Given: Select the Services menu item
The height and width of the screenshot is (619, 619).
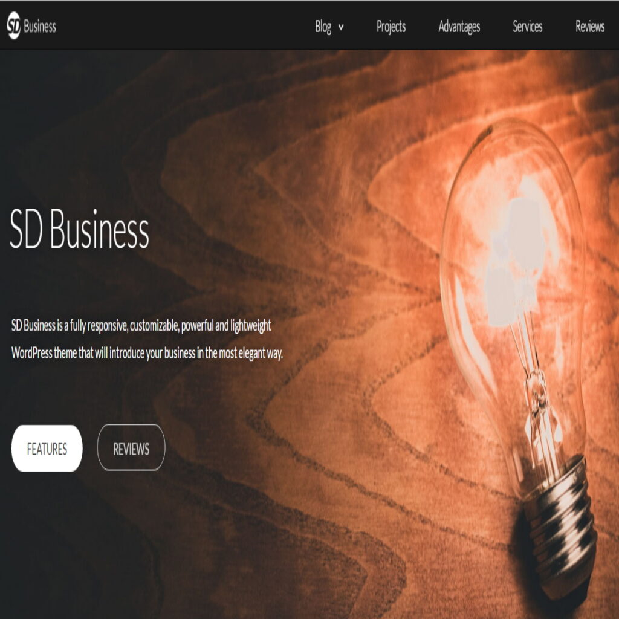Looking at the screenshot, I should click(x=527, y=27).
